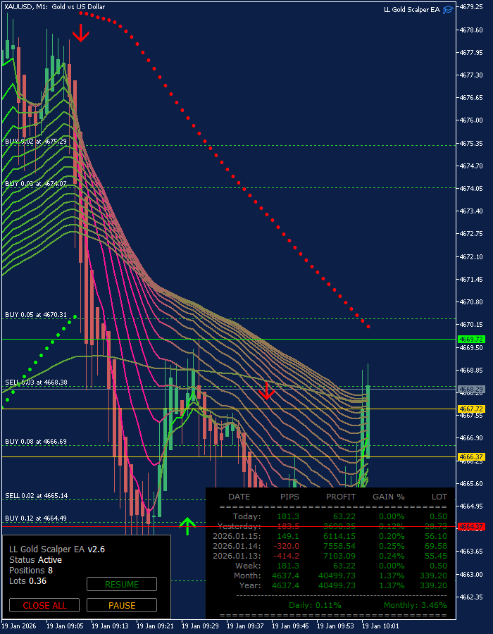
Task: Click the CLOSE ALL button
Action: pos(44,605)
